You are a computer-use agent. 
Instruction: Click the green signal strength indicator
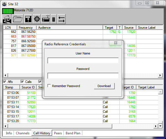click(x=8, y=11)
